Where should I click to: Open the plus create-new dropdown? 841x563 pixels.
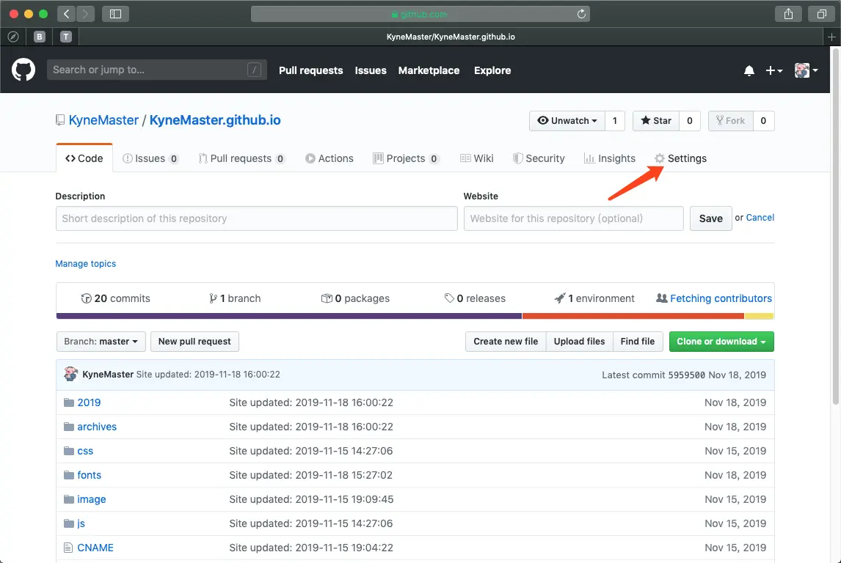(774, 70)
